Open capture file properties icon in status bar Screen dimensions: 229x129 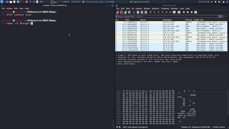[x=120, y=127]
